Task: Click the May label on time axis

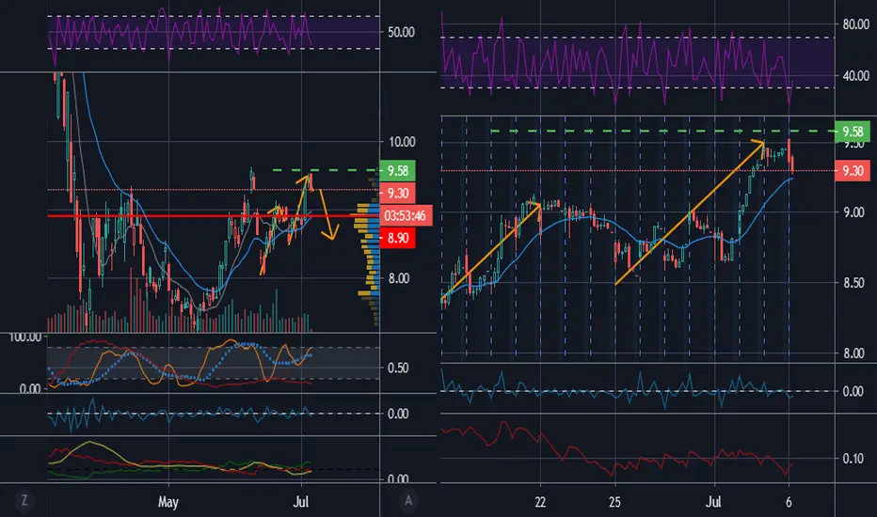Action: [x=167, y=502]
